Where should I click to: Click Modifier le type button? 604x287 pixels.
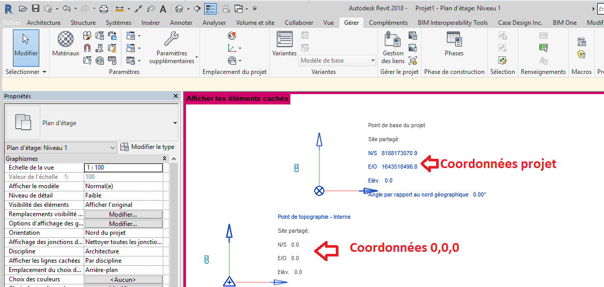[x=147, y=147]
